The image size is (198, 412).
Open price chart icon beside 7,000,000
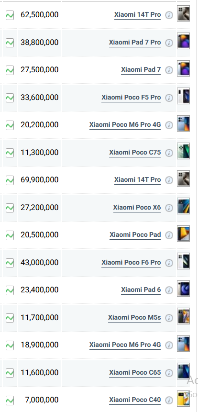[x=10, y=401]
